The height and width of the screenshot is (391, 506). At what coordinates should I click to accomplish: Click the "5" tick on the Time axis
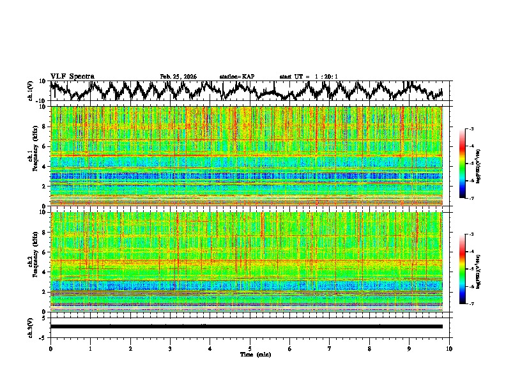coord(250,349)
